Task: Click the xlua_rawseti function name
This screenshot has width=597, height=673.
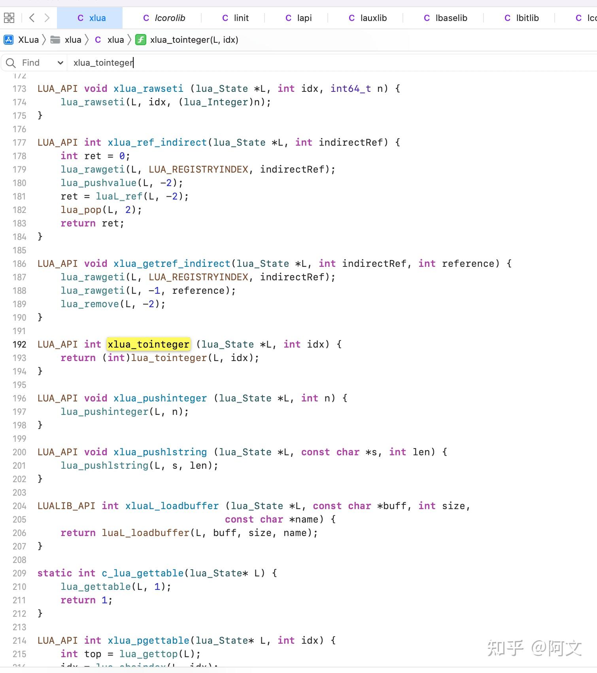Action: [x=148, y=89]
